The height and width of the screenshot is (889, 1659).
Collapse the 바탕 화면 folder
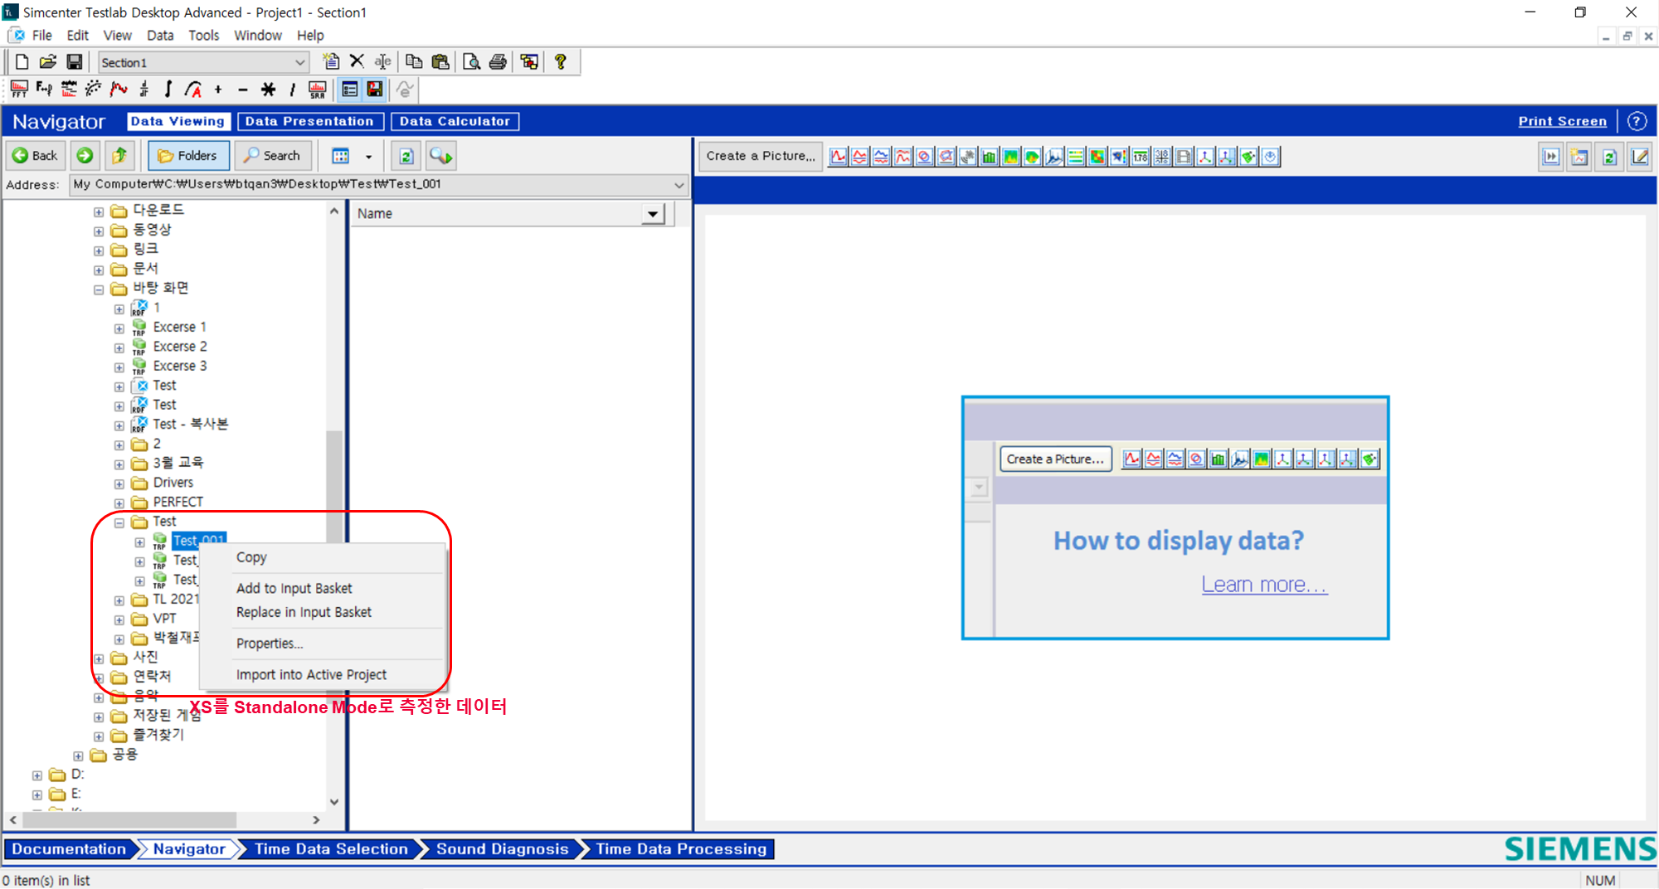[99, 289]
